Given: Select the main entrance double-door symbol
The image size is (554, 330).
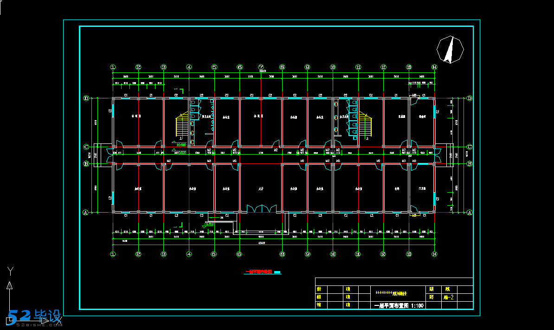Looking at the screenshot, I should tap(261, 209).
